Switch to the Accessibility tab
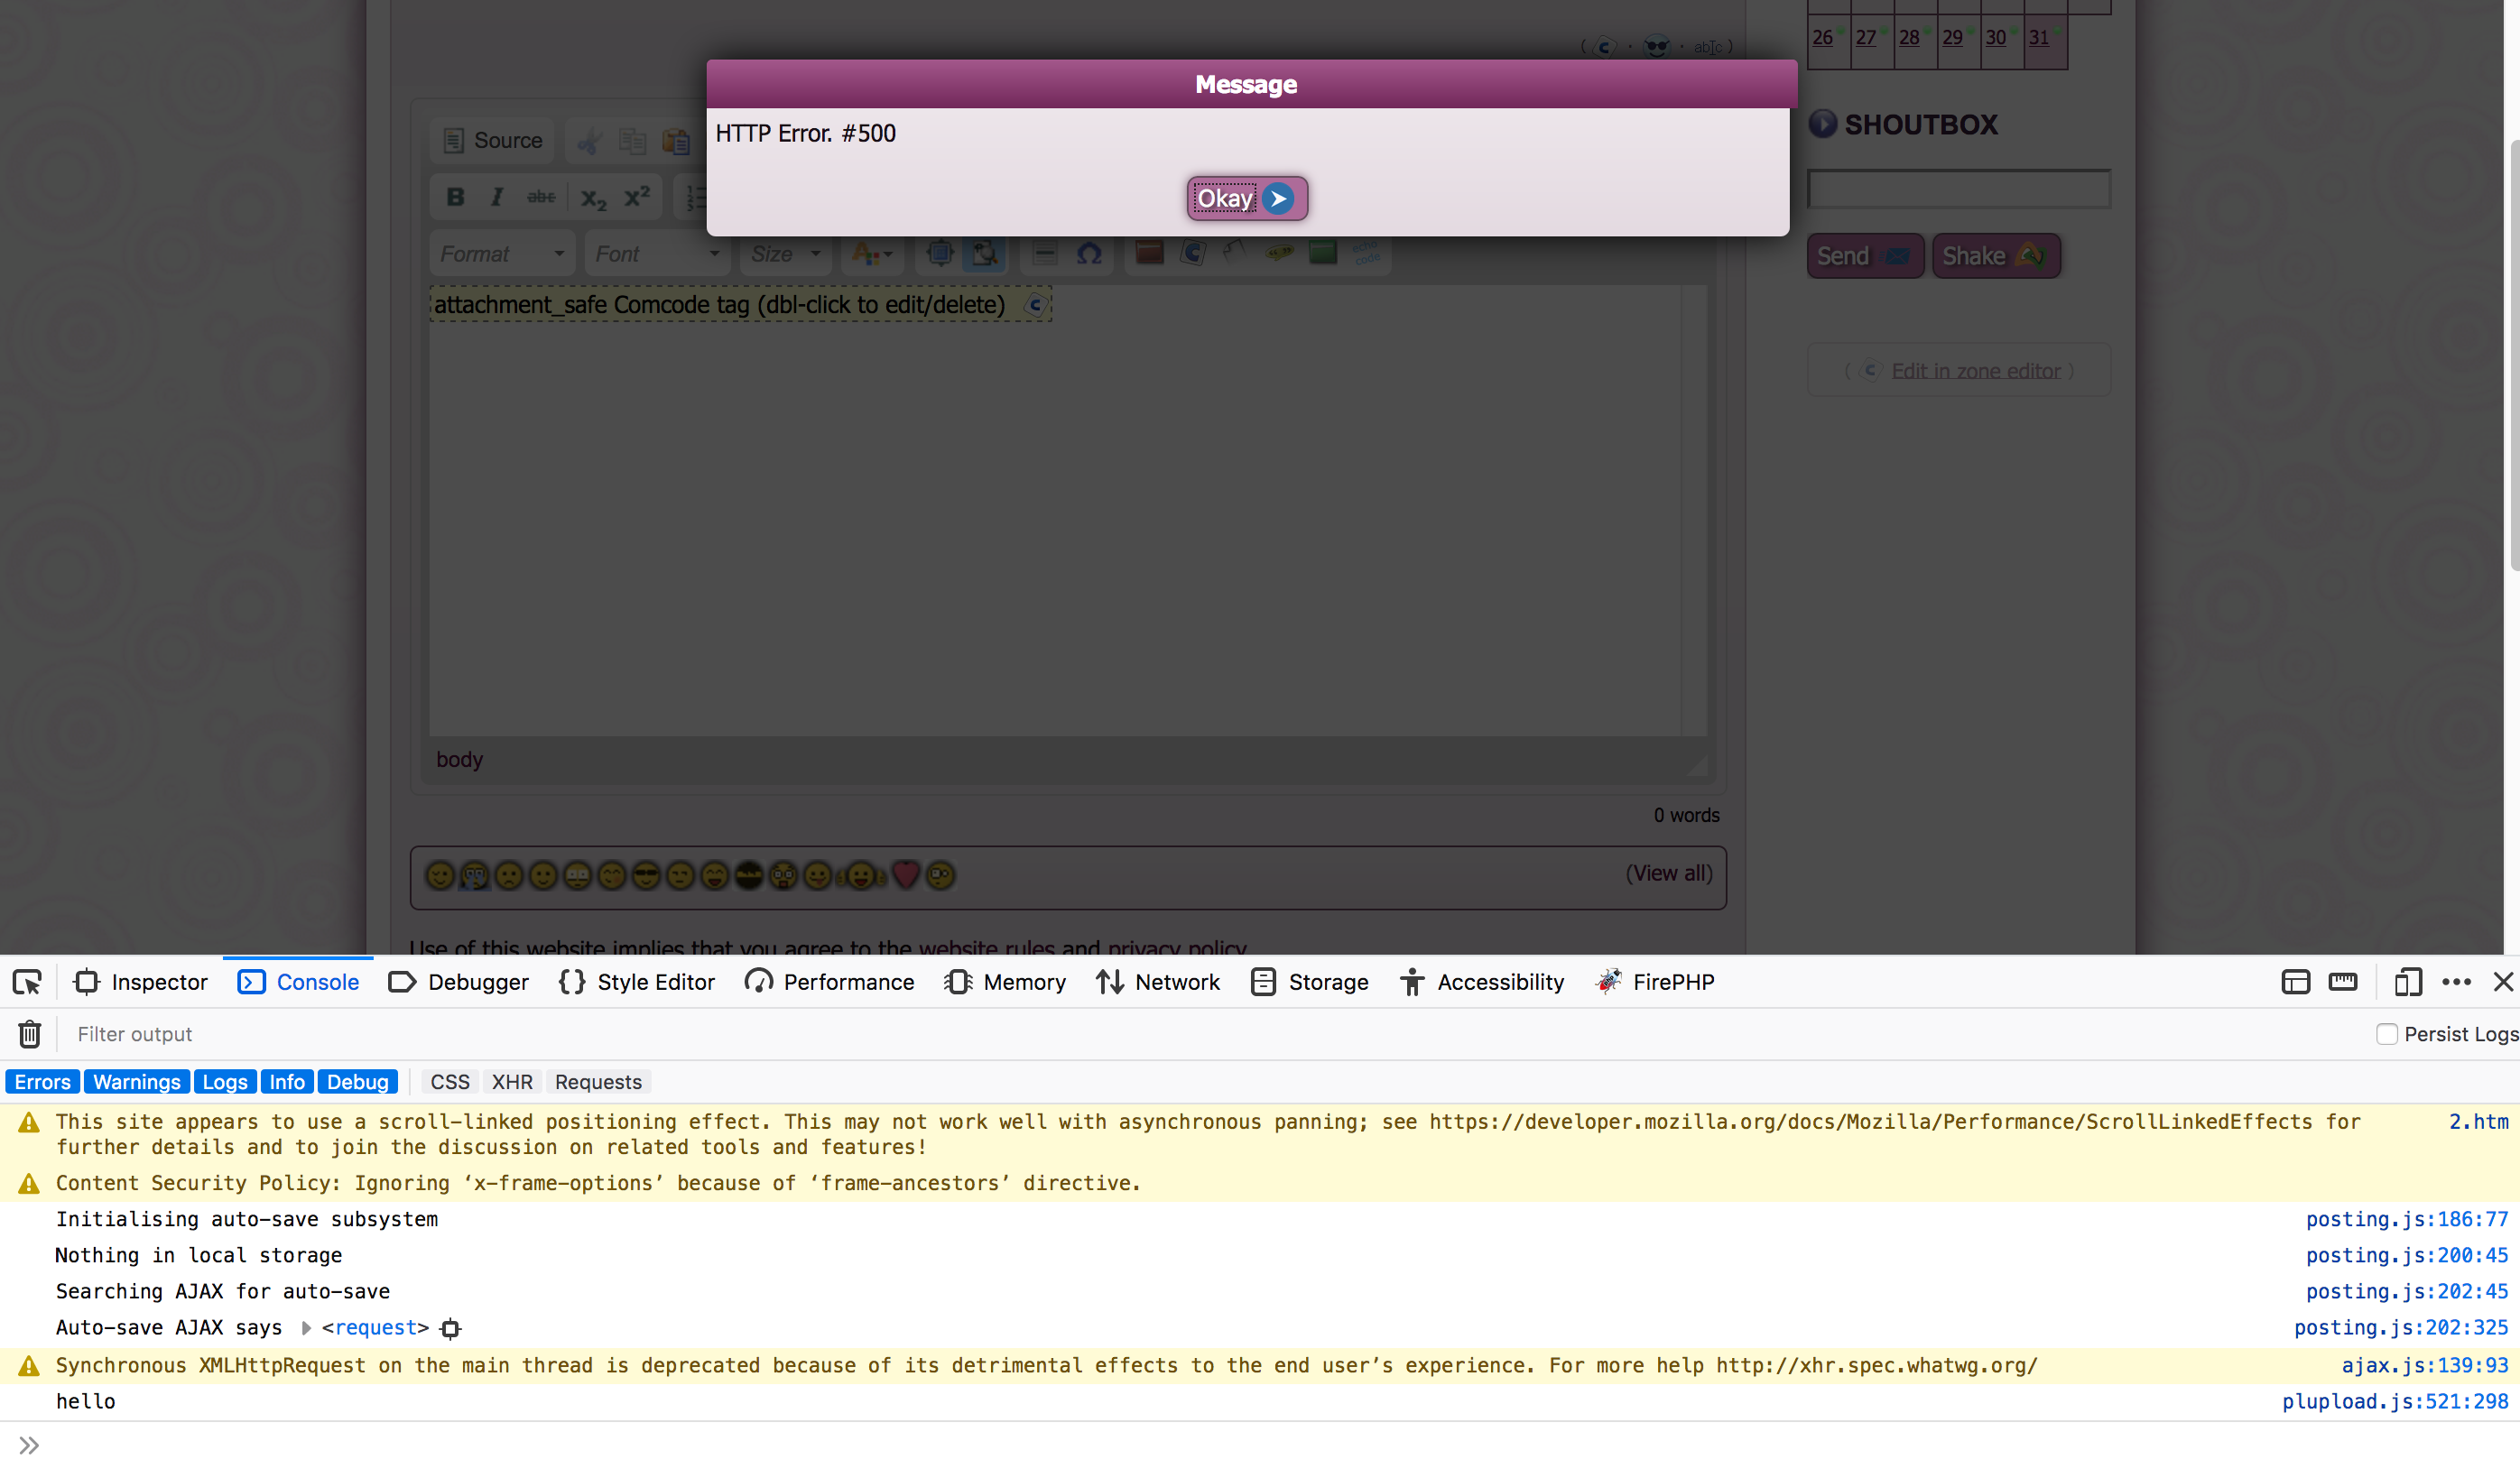 point(1482,982)
